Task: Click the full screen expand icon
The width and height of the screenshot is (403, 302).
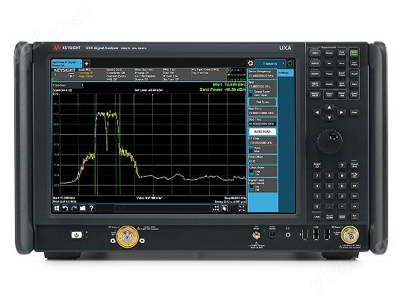Action: point(242,208)
